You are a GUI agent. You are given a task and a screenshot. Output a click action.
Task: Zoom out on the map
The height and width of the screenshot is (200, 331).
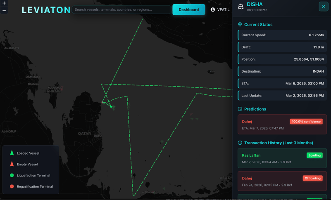tap(4, 10)
